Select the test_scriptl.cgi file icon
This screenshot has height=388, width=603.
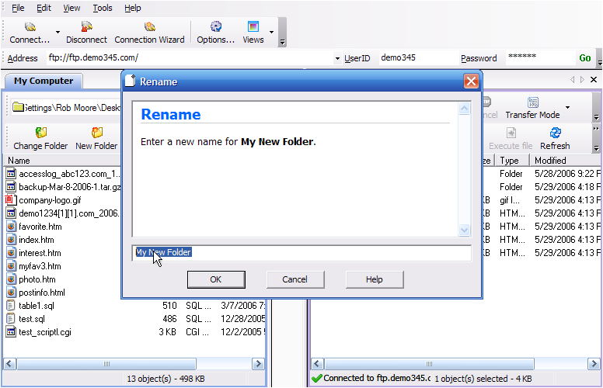11,332
